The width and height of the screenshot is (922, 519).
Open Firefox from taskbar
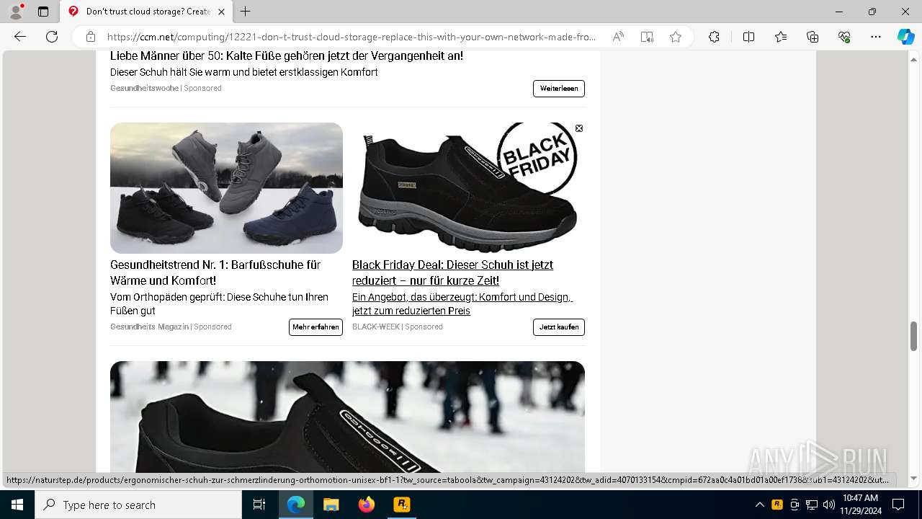coord(366,505)
